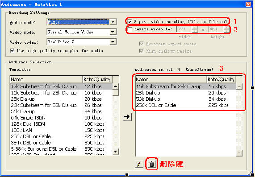
Task: Open the Audio mode dropdown
Action: click(x=113, y=22)
